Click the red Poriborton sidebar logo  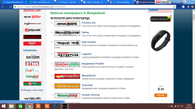click(32, 44)
